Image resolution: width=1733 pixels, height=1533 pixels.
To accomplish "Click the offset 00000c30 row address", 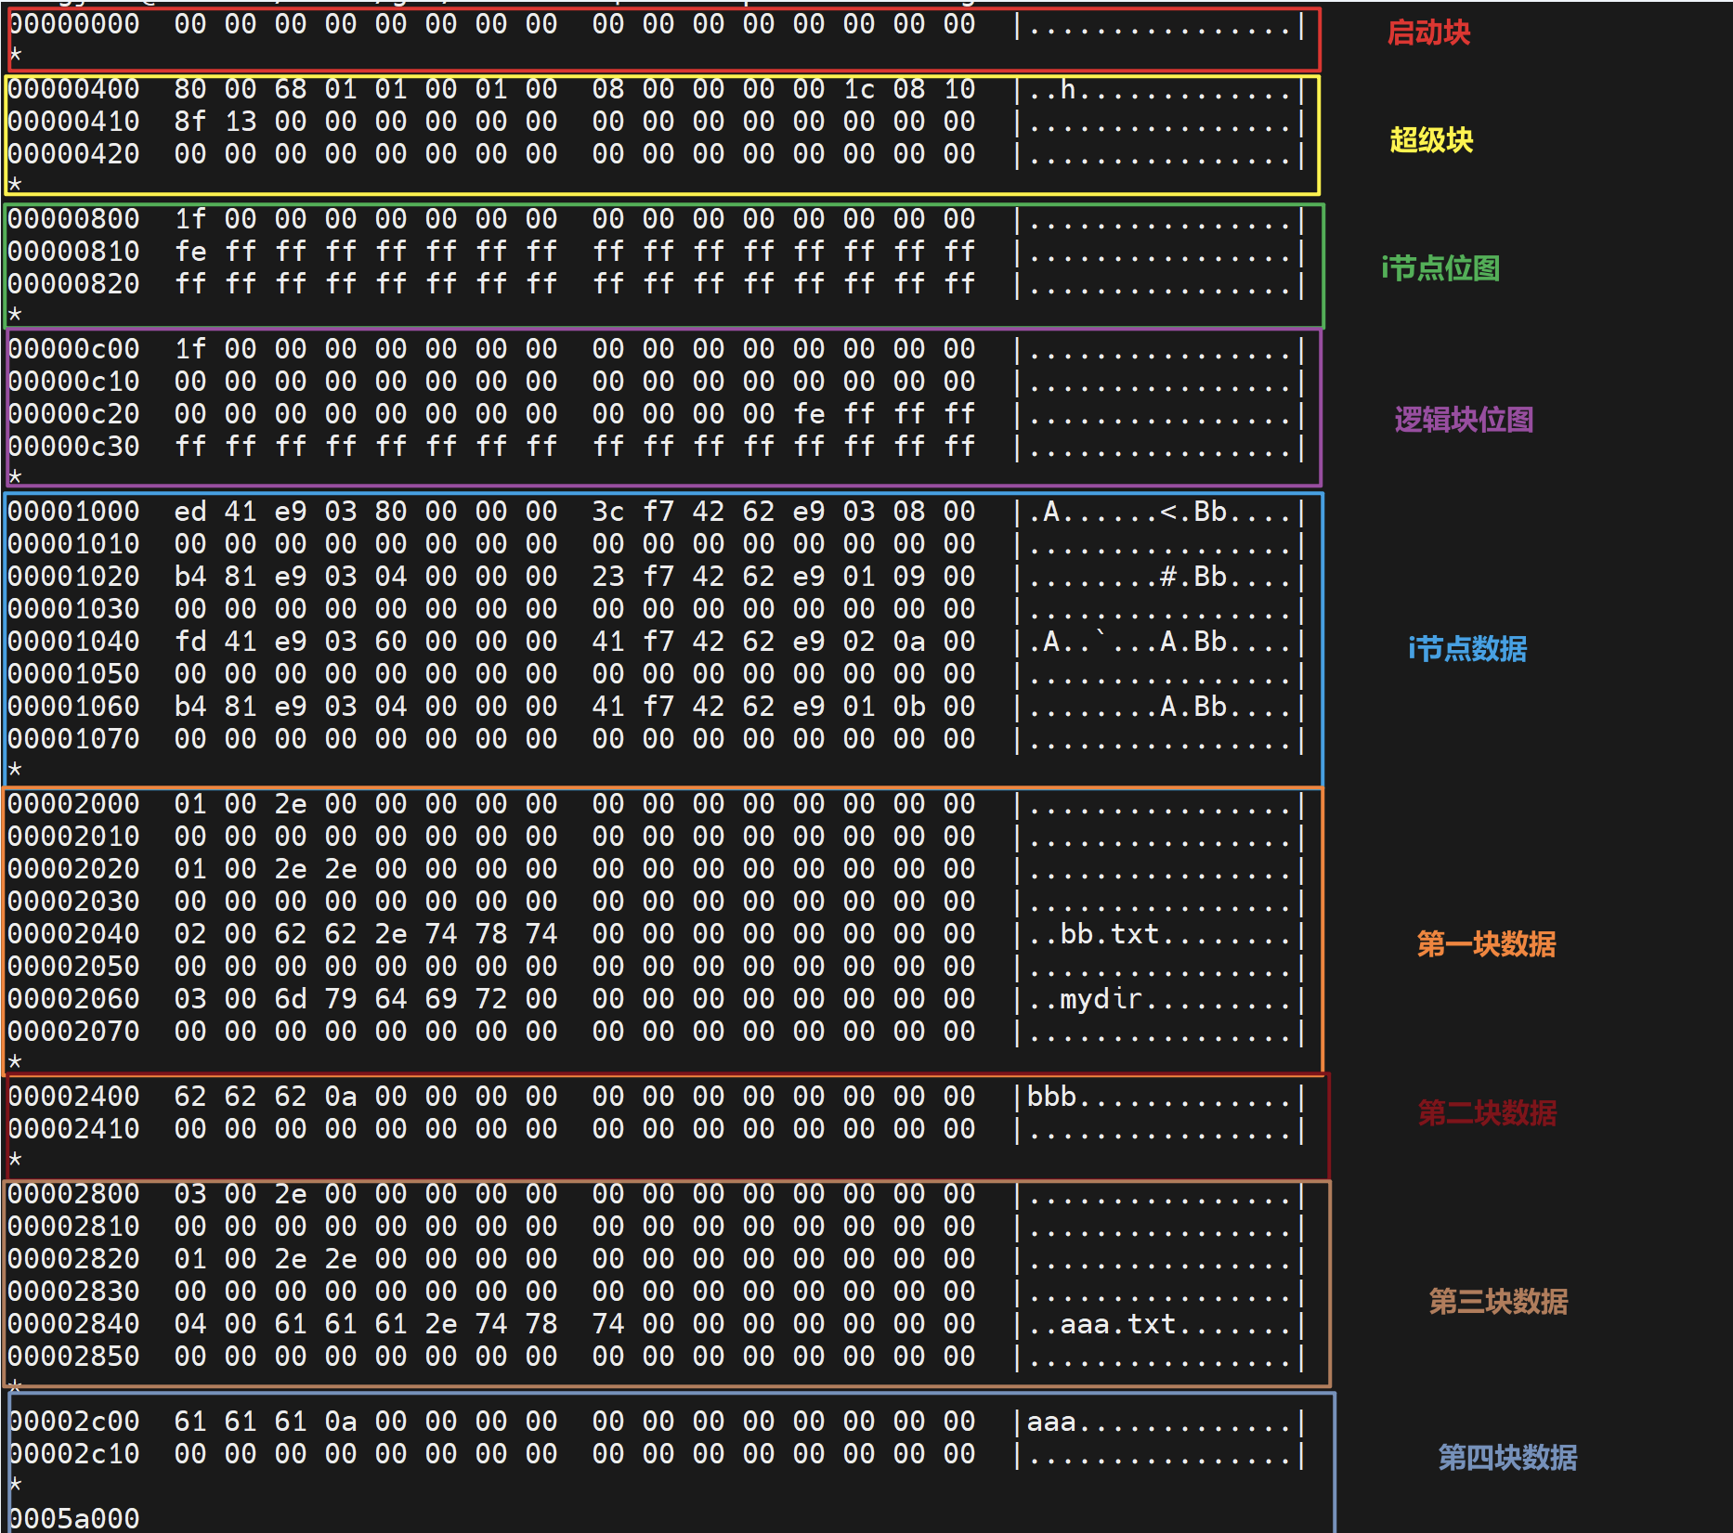I will click(73, 447).
